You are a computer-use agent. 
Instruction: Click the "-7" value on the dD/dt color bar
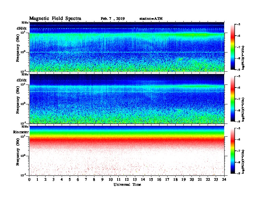(x=239, y=99)
